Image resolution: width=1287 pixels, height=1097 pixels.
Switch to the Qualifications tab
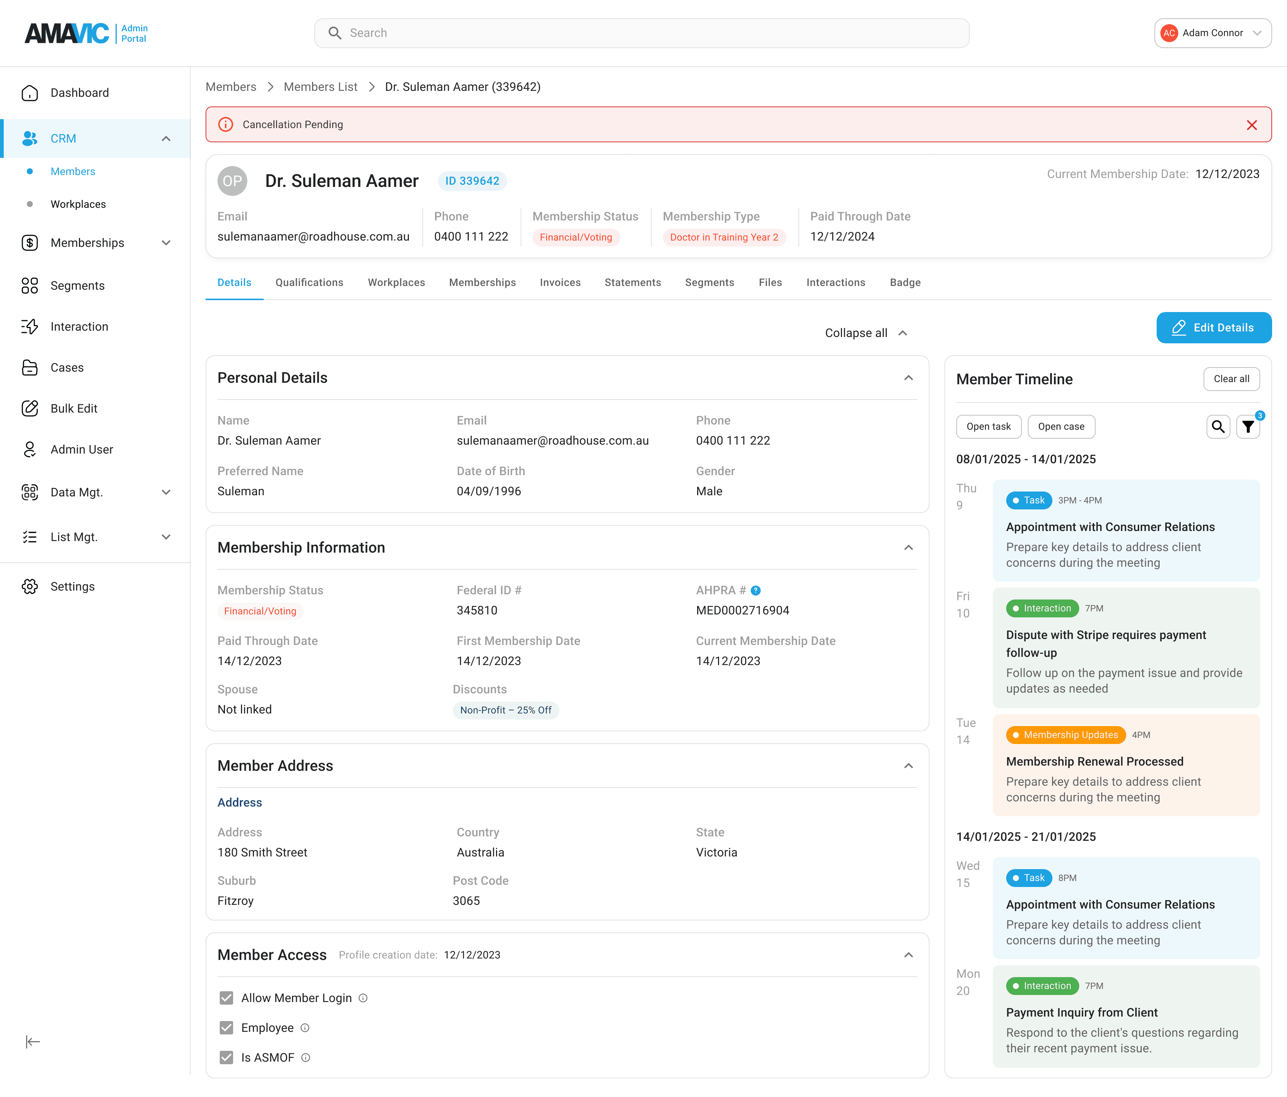309,282
